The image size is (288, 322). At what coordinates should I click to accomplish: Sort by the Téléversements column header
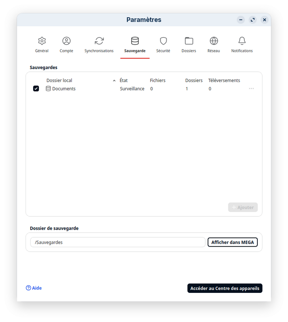224,80
